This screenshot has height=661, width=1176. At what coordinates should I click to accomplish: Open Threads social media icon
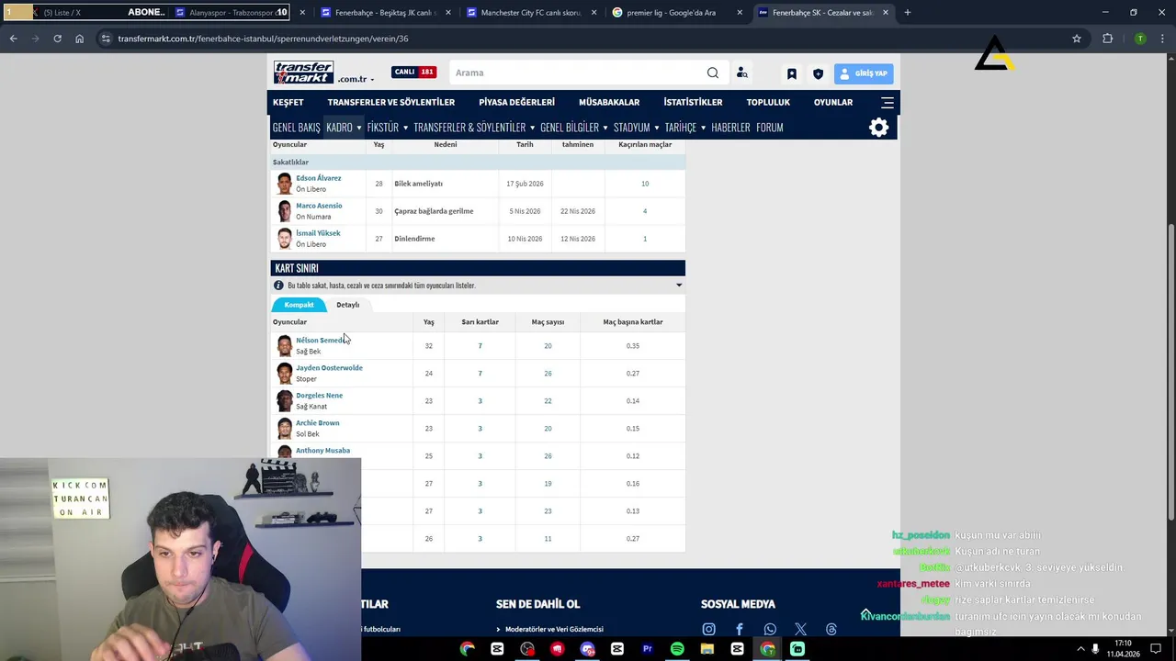point(831,629)
